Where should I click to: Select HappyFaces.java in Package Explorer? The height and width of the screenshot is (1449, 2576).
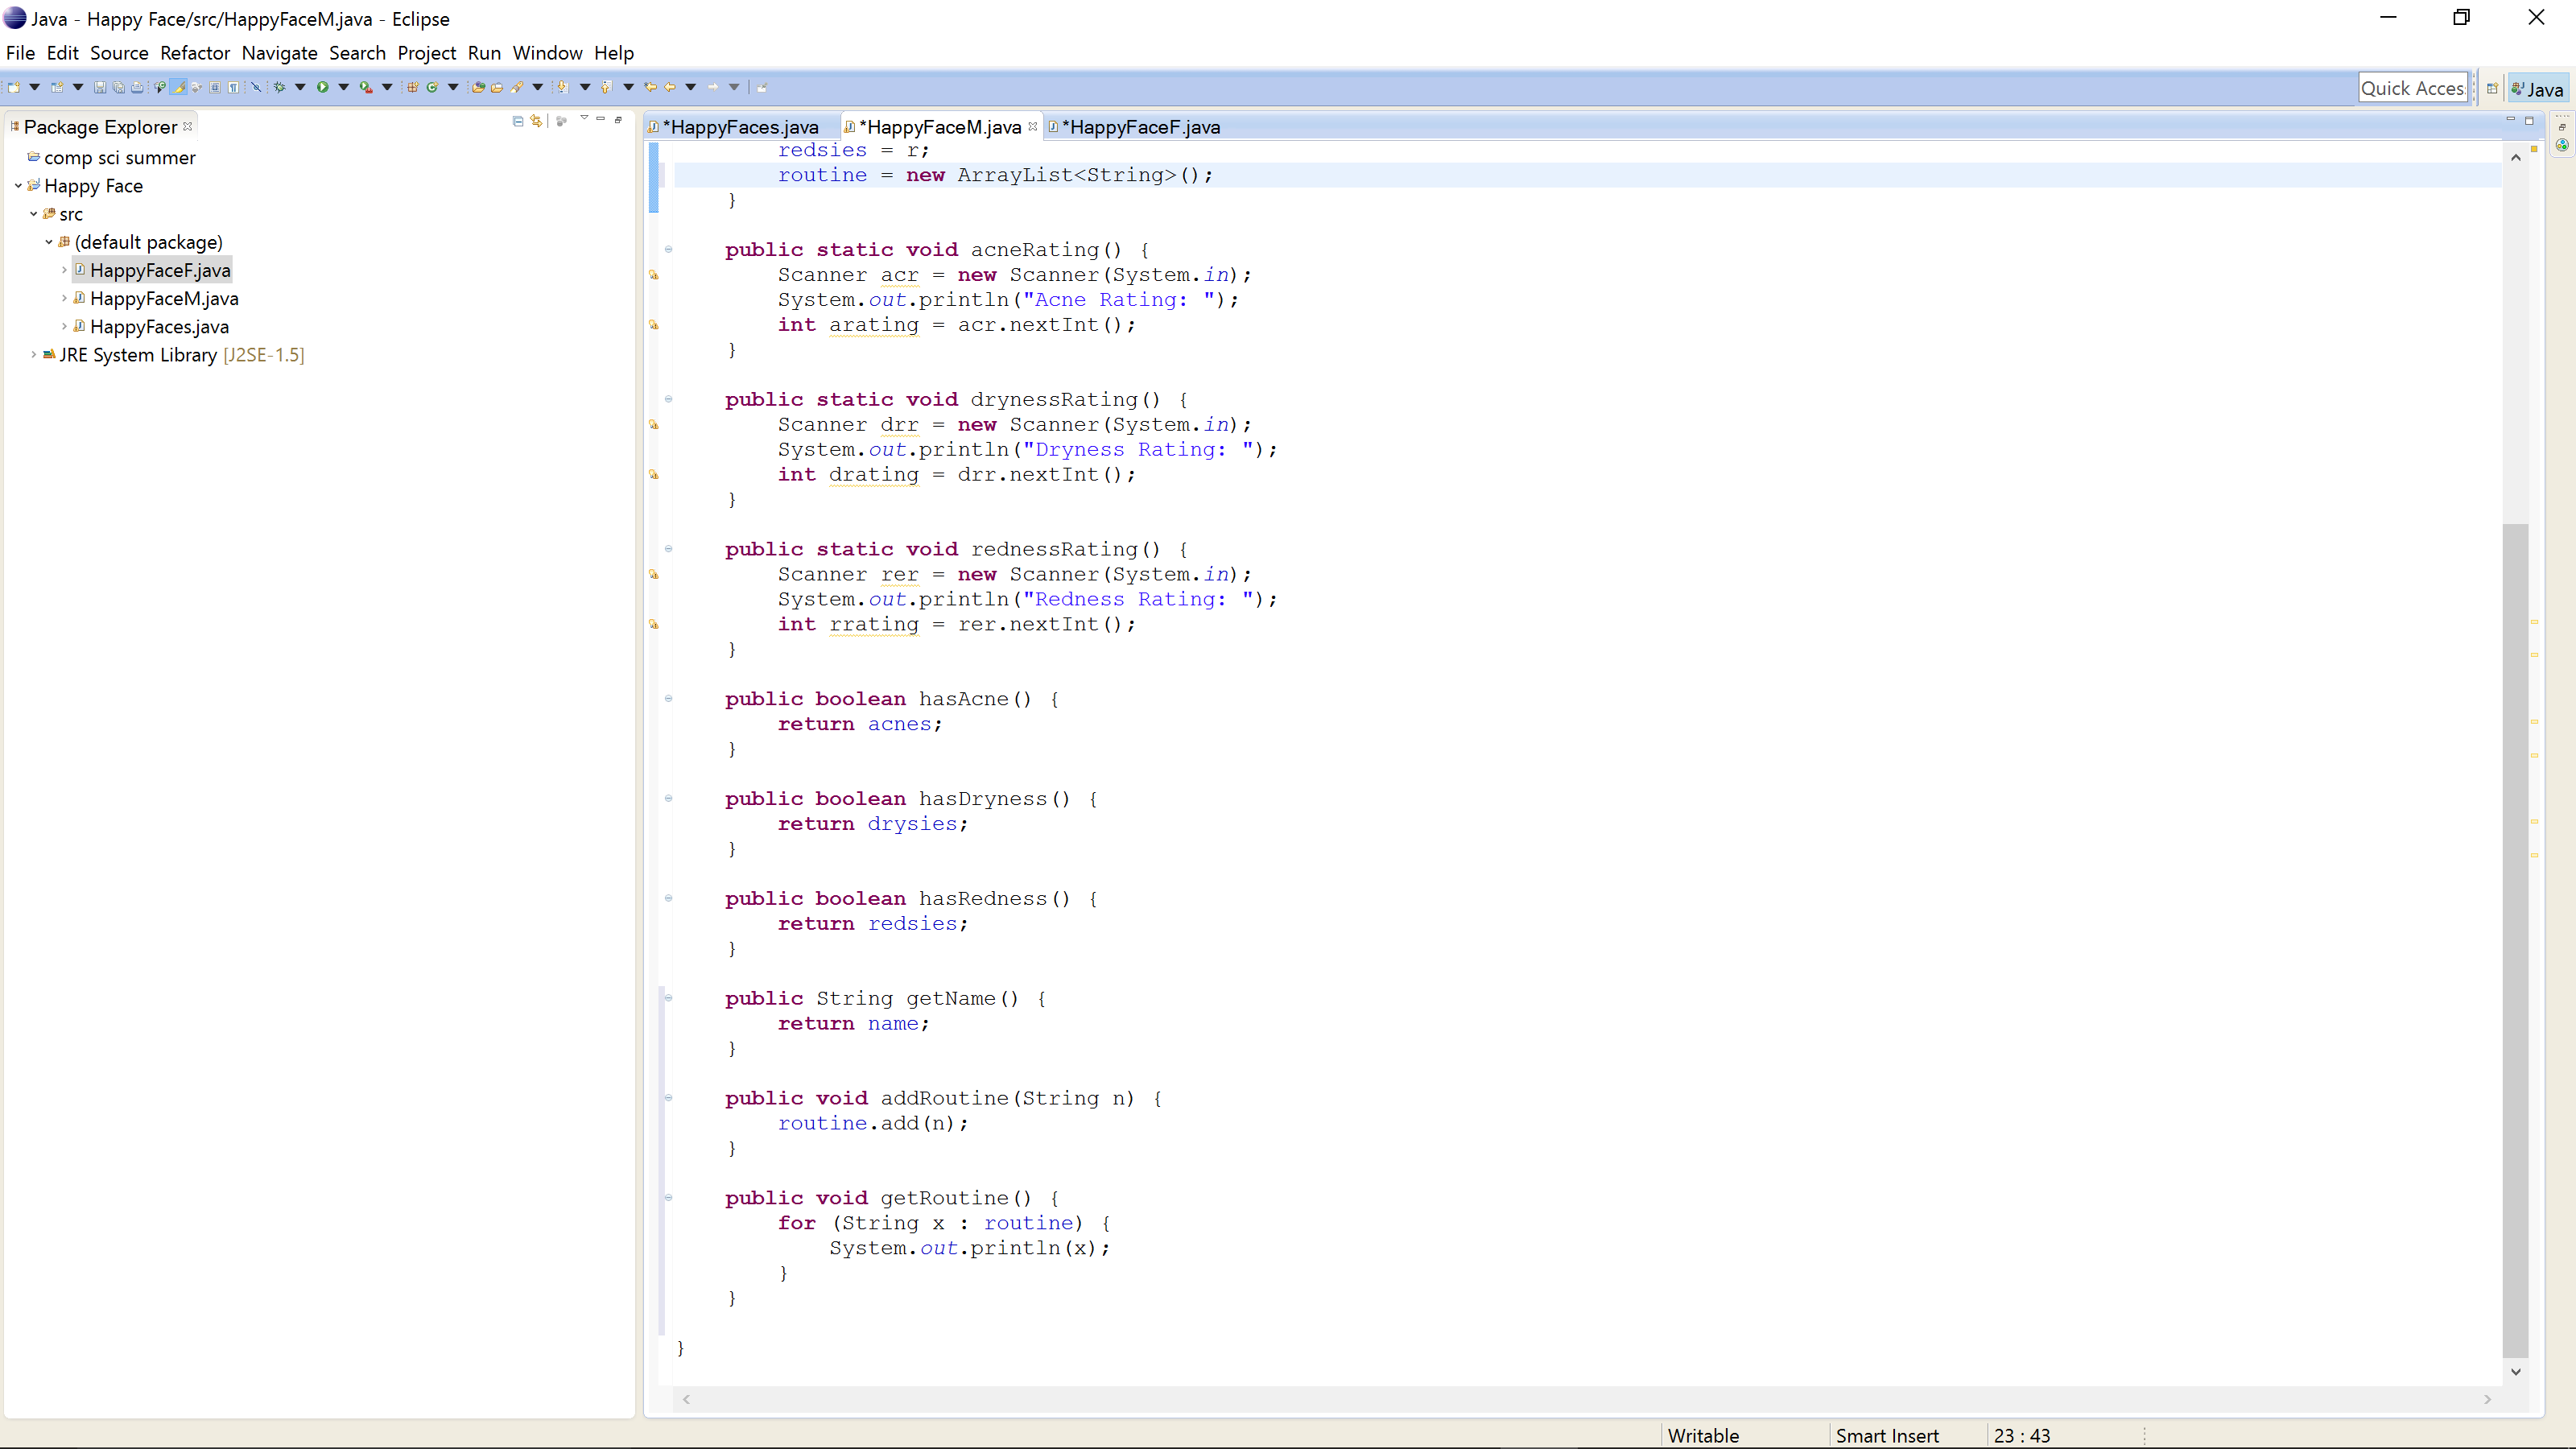point(159,327)
